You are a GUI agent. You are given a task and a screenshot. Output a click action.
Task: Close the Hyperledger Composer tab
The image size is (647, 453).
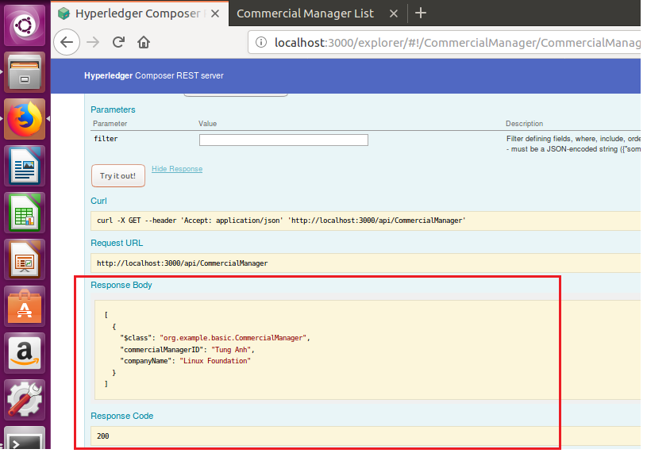215,13
